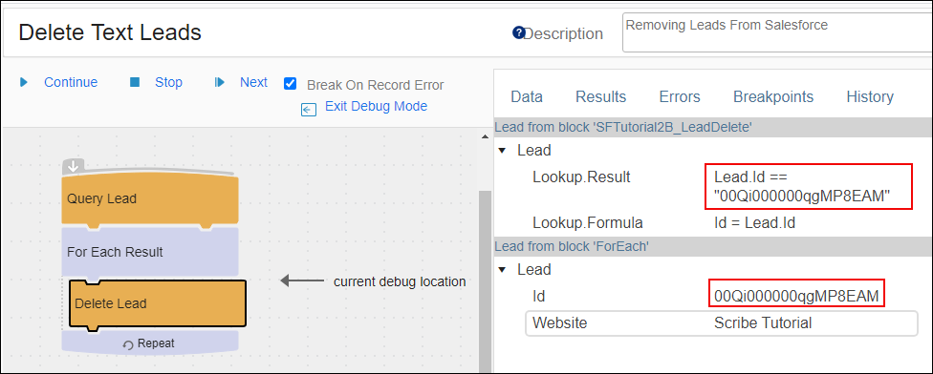
Task: Click the Continue play arrow icon
Action: pyautogui.click(x=24, y=82)
